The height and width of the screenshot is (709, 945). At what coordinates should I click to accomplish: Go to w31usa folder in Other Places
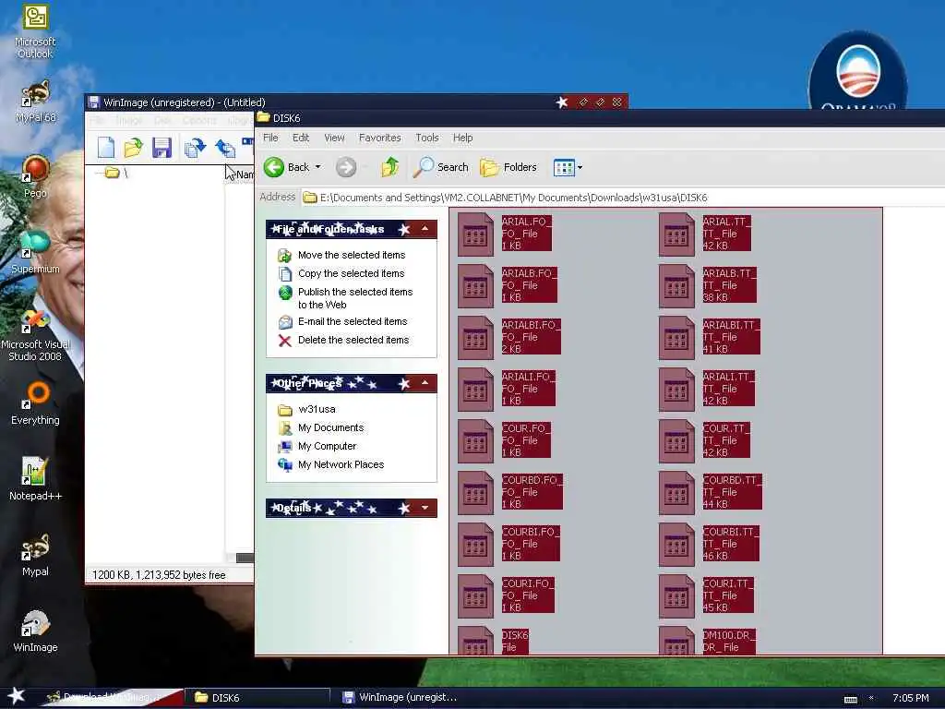pyautogui.click(x=317, y=409)
